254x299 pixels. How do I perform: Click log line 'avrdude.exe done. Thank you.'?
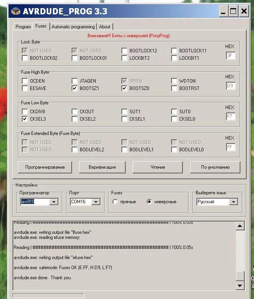click(x=42, y=278)
